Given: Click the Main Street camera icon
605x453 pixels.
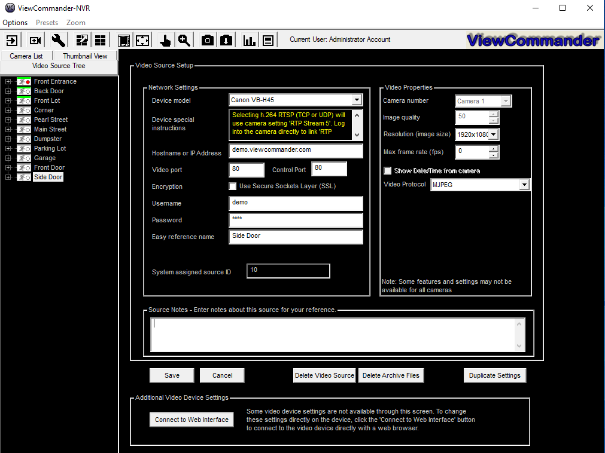Looking at the screenshot, I should coord(24,130).
